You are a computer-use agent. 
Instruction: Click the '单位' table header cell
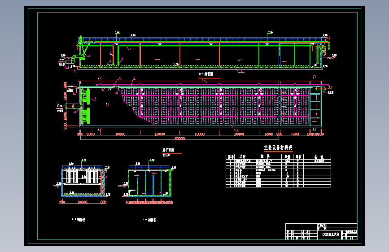click(298, 157)
